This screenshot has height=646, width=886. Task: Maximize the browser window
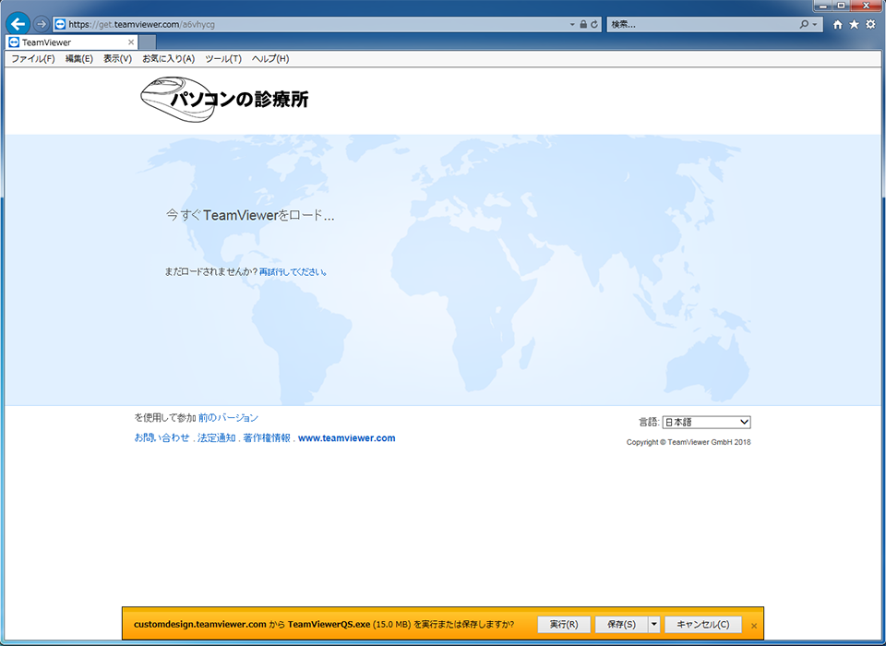(x=841, y=6)
